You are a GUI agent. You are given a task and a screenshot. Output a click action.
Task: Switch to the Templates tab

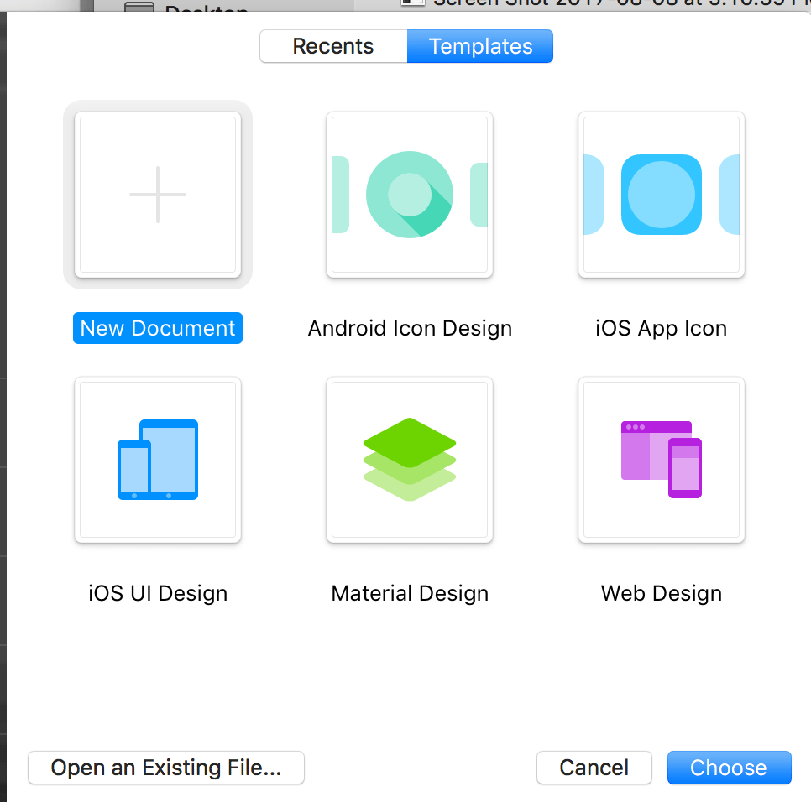pos(480,46)
